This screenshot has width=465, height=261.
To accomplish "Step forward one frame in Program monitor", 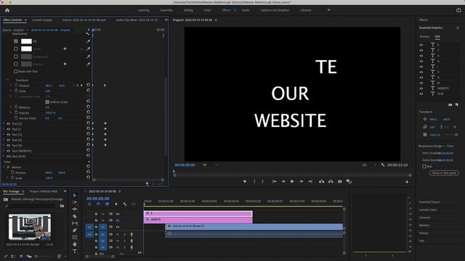I will [302, 181].
